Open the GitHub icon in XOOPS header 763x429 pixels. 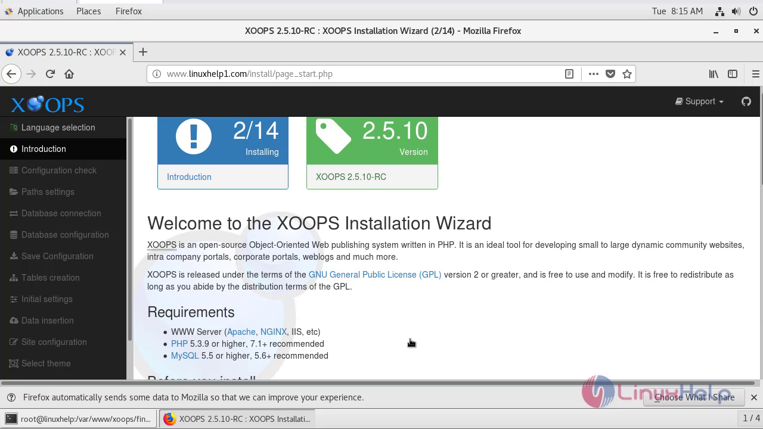coord(746,101)
